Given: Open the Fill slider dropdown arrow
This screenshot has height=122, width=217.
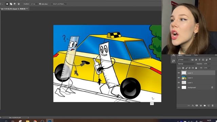Looking at the screenshot, I should coord(210,68).
